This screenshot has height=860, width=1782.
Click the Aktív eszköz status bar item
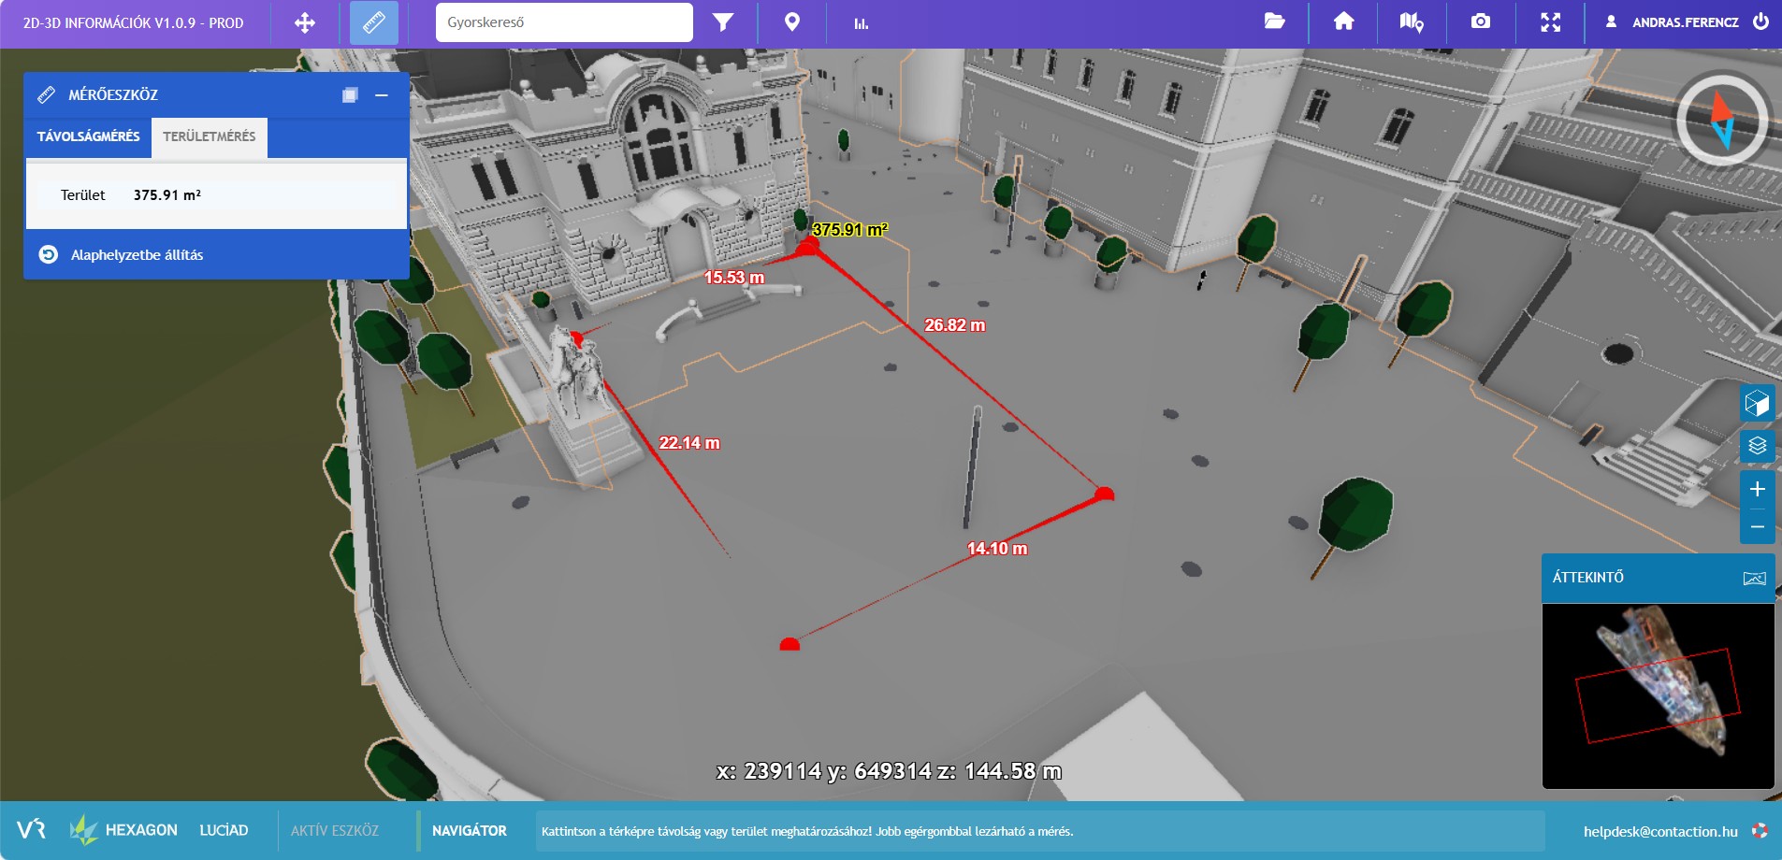(335, 830)
